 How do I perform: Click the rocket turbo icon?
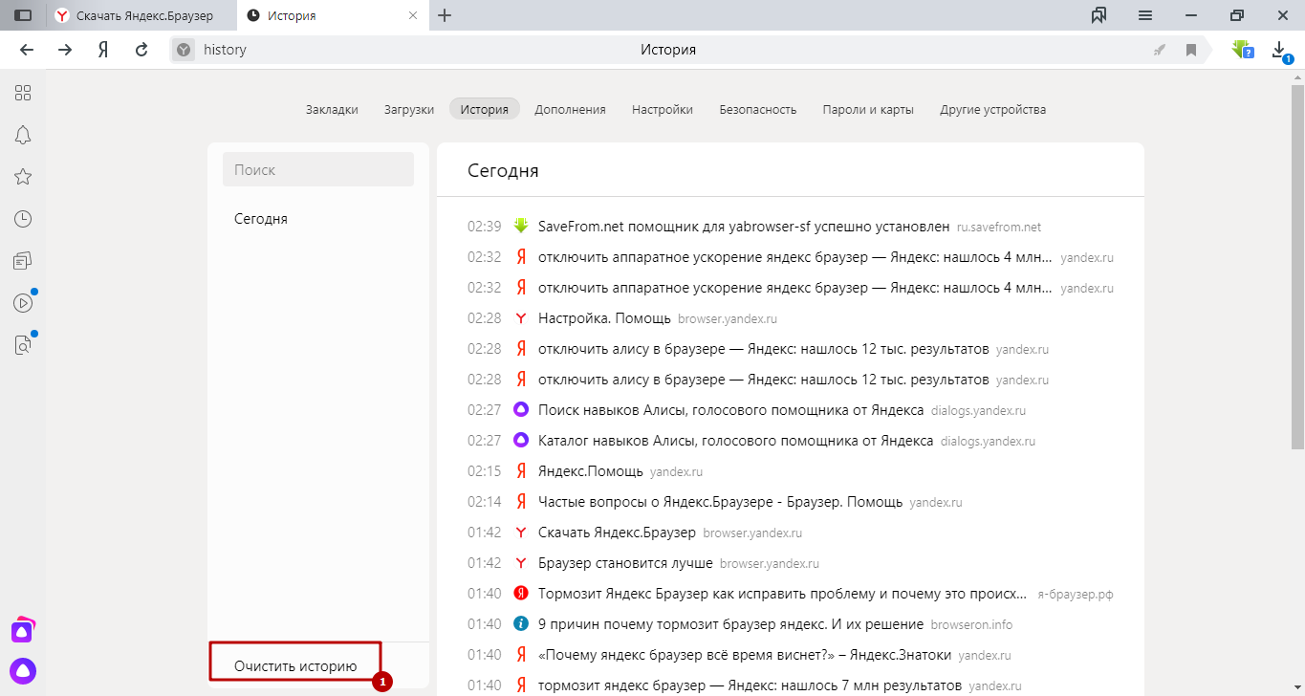point(1160,50)
